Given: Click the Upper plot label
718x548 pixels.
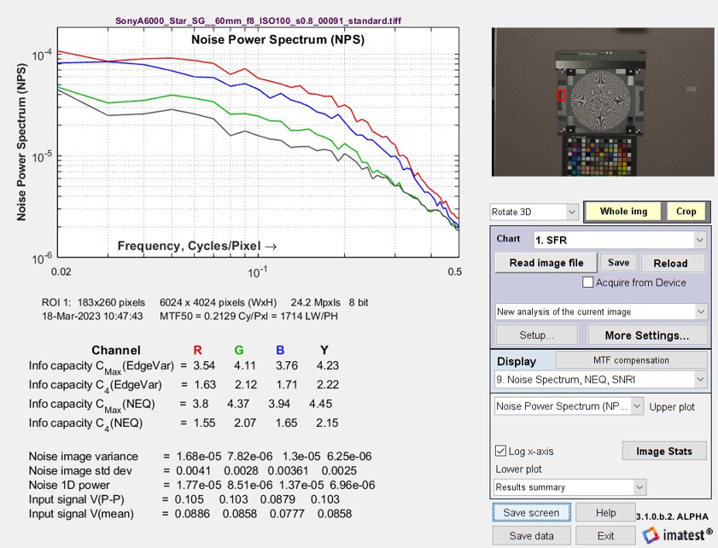Looking at the screenshot, I should point(672,407).
